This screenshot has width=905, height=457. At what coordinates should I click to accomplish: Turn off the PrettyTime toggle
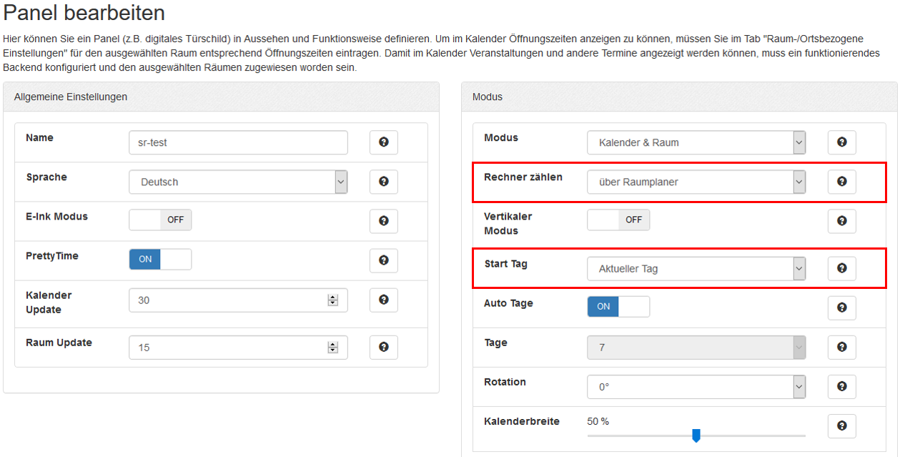[x=160, y=260]
